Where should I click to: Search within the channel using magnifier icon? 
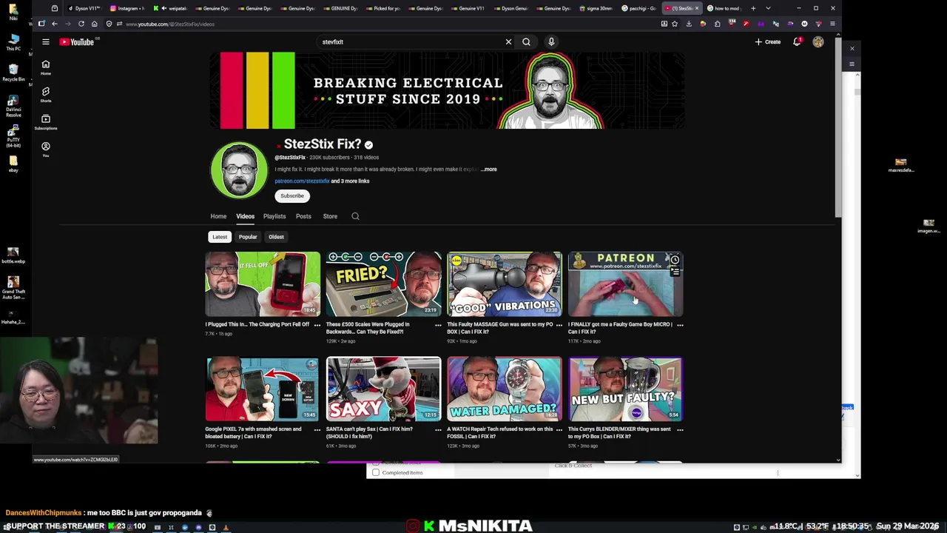[355, 216]
